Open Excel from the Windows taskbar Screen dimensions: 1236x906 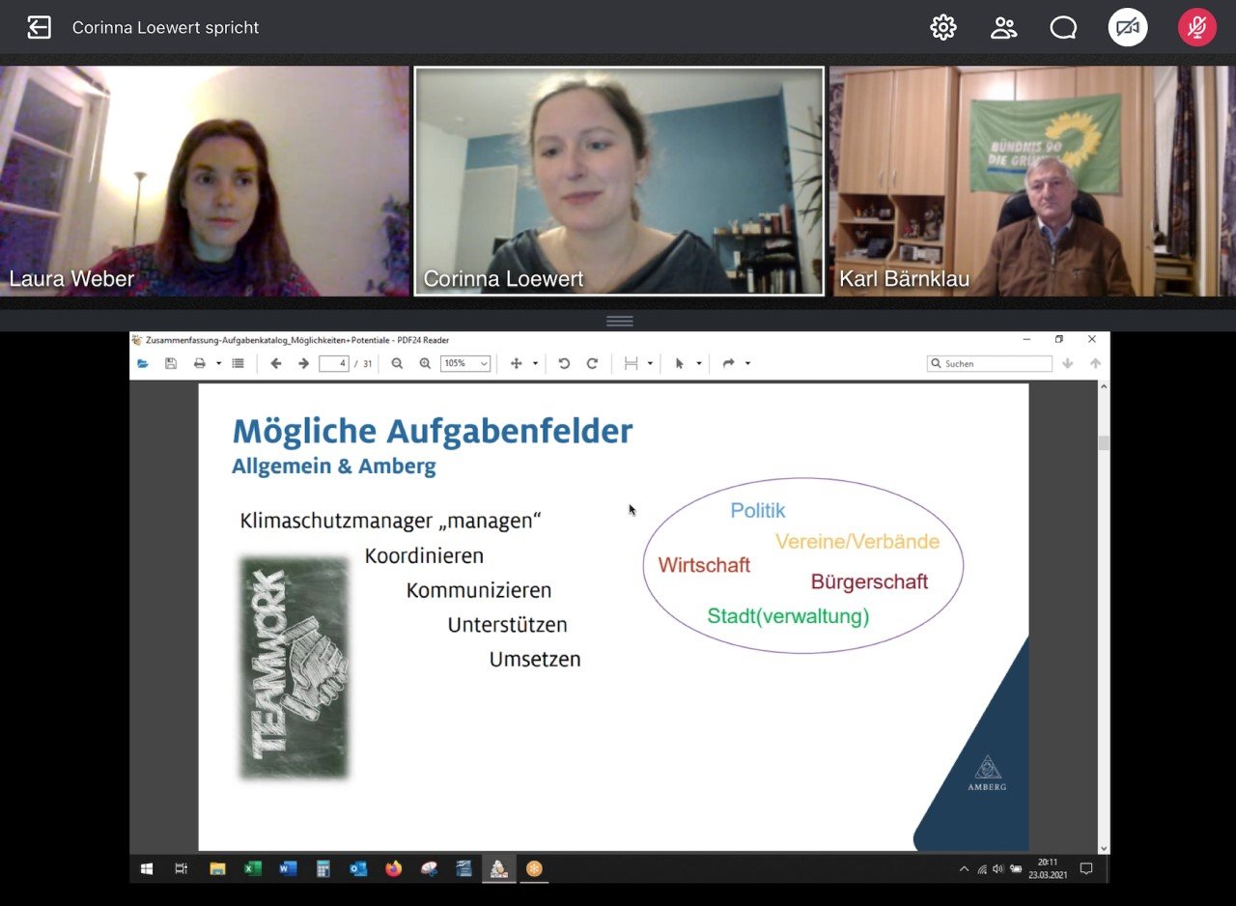tap(252, 869)
